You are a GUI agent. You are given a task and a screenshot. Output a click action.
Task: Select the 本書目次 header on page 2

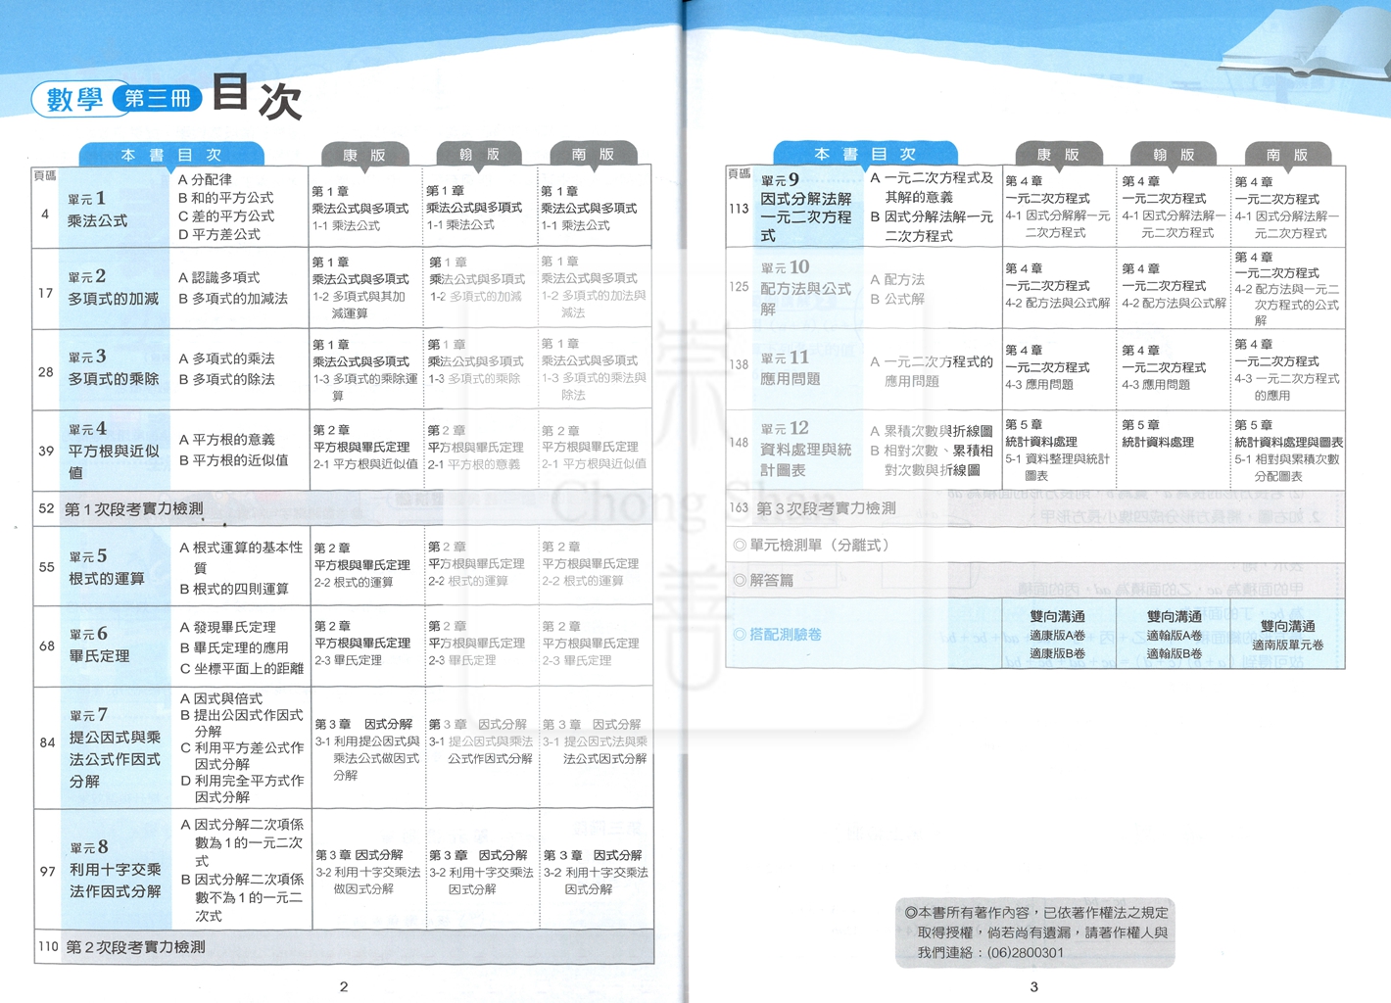[171, 155]
